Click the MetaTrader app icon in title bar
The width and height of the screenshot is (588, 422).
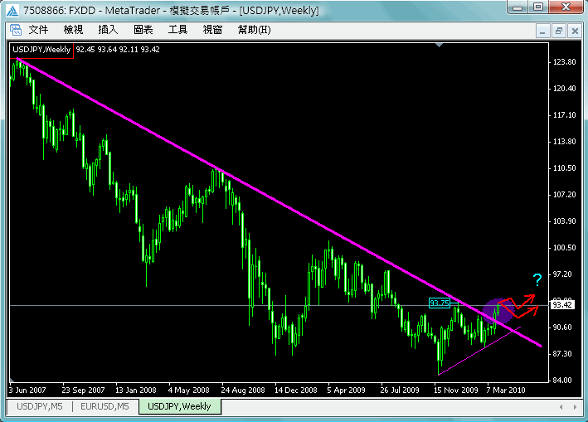(x=12, y=11)
